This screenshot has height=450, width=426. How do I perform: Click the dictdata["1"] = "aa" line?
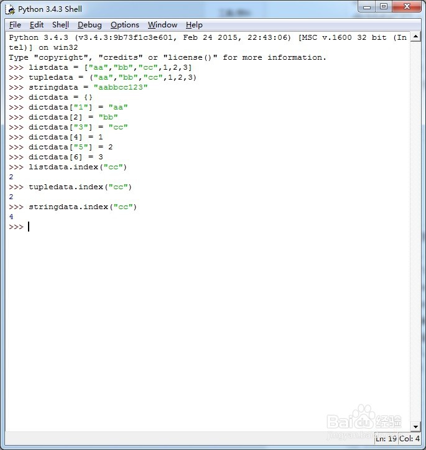coord(68,107)
